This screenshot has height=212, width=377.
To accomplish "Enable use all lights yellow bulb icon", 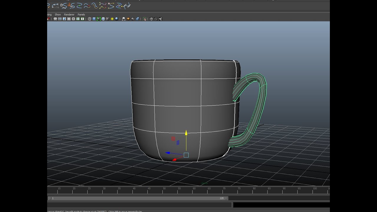I will coord(112,19).
